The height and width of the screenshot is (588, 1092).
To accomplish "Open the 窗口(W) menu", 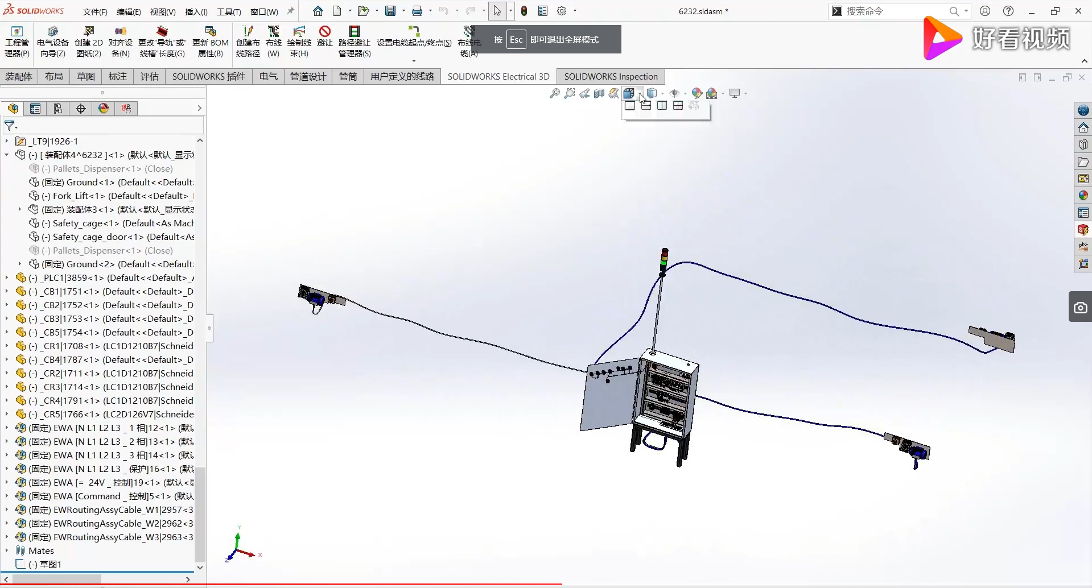I will click(264, 11).
